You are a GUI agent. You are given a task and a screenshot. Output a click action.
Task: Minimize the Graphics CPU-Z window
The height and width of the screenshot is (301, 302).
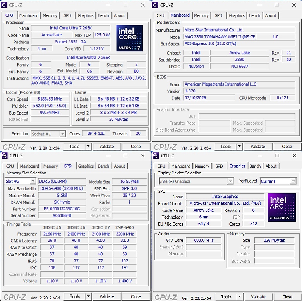[260, 156]
